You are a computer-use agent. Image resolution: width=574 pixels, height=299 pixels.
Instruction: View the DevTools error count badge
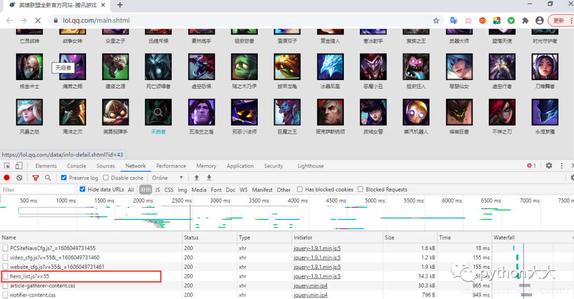(531, 166)
